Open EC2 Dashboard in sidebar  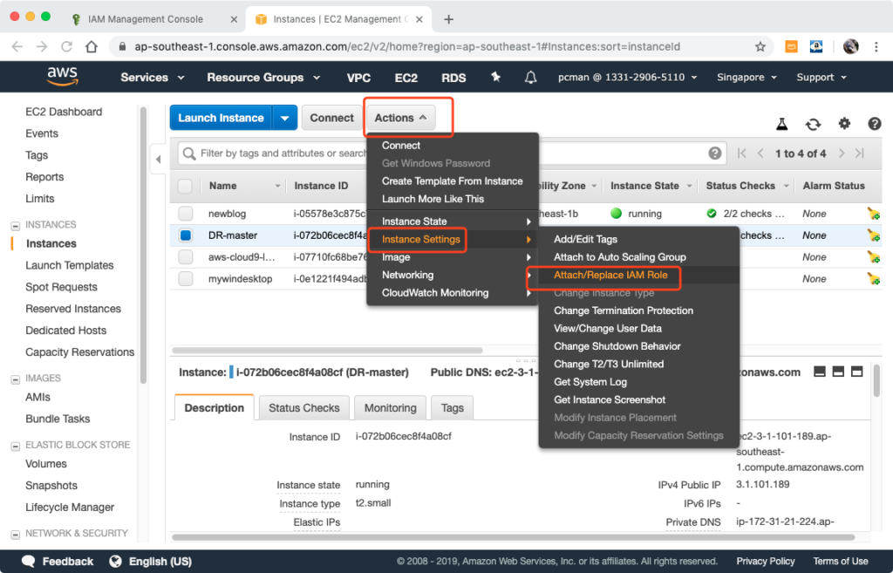(x=64, y=112)
